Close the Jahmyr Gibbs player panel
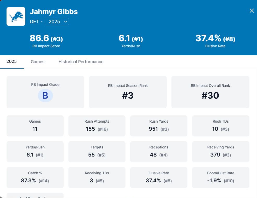Image resolution: width=257 pixels, height=198 pixels. (252, 11)
